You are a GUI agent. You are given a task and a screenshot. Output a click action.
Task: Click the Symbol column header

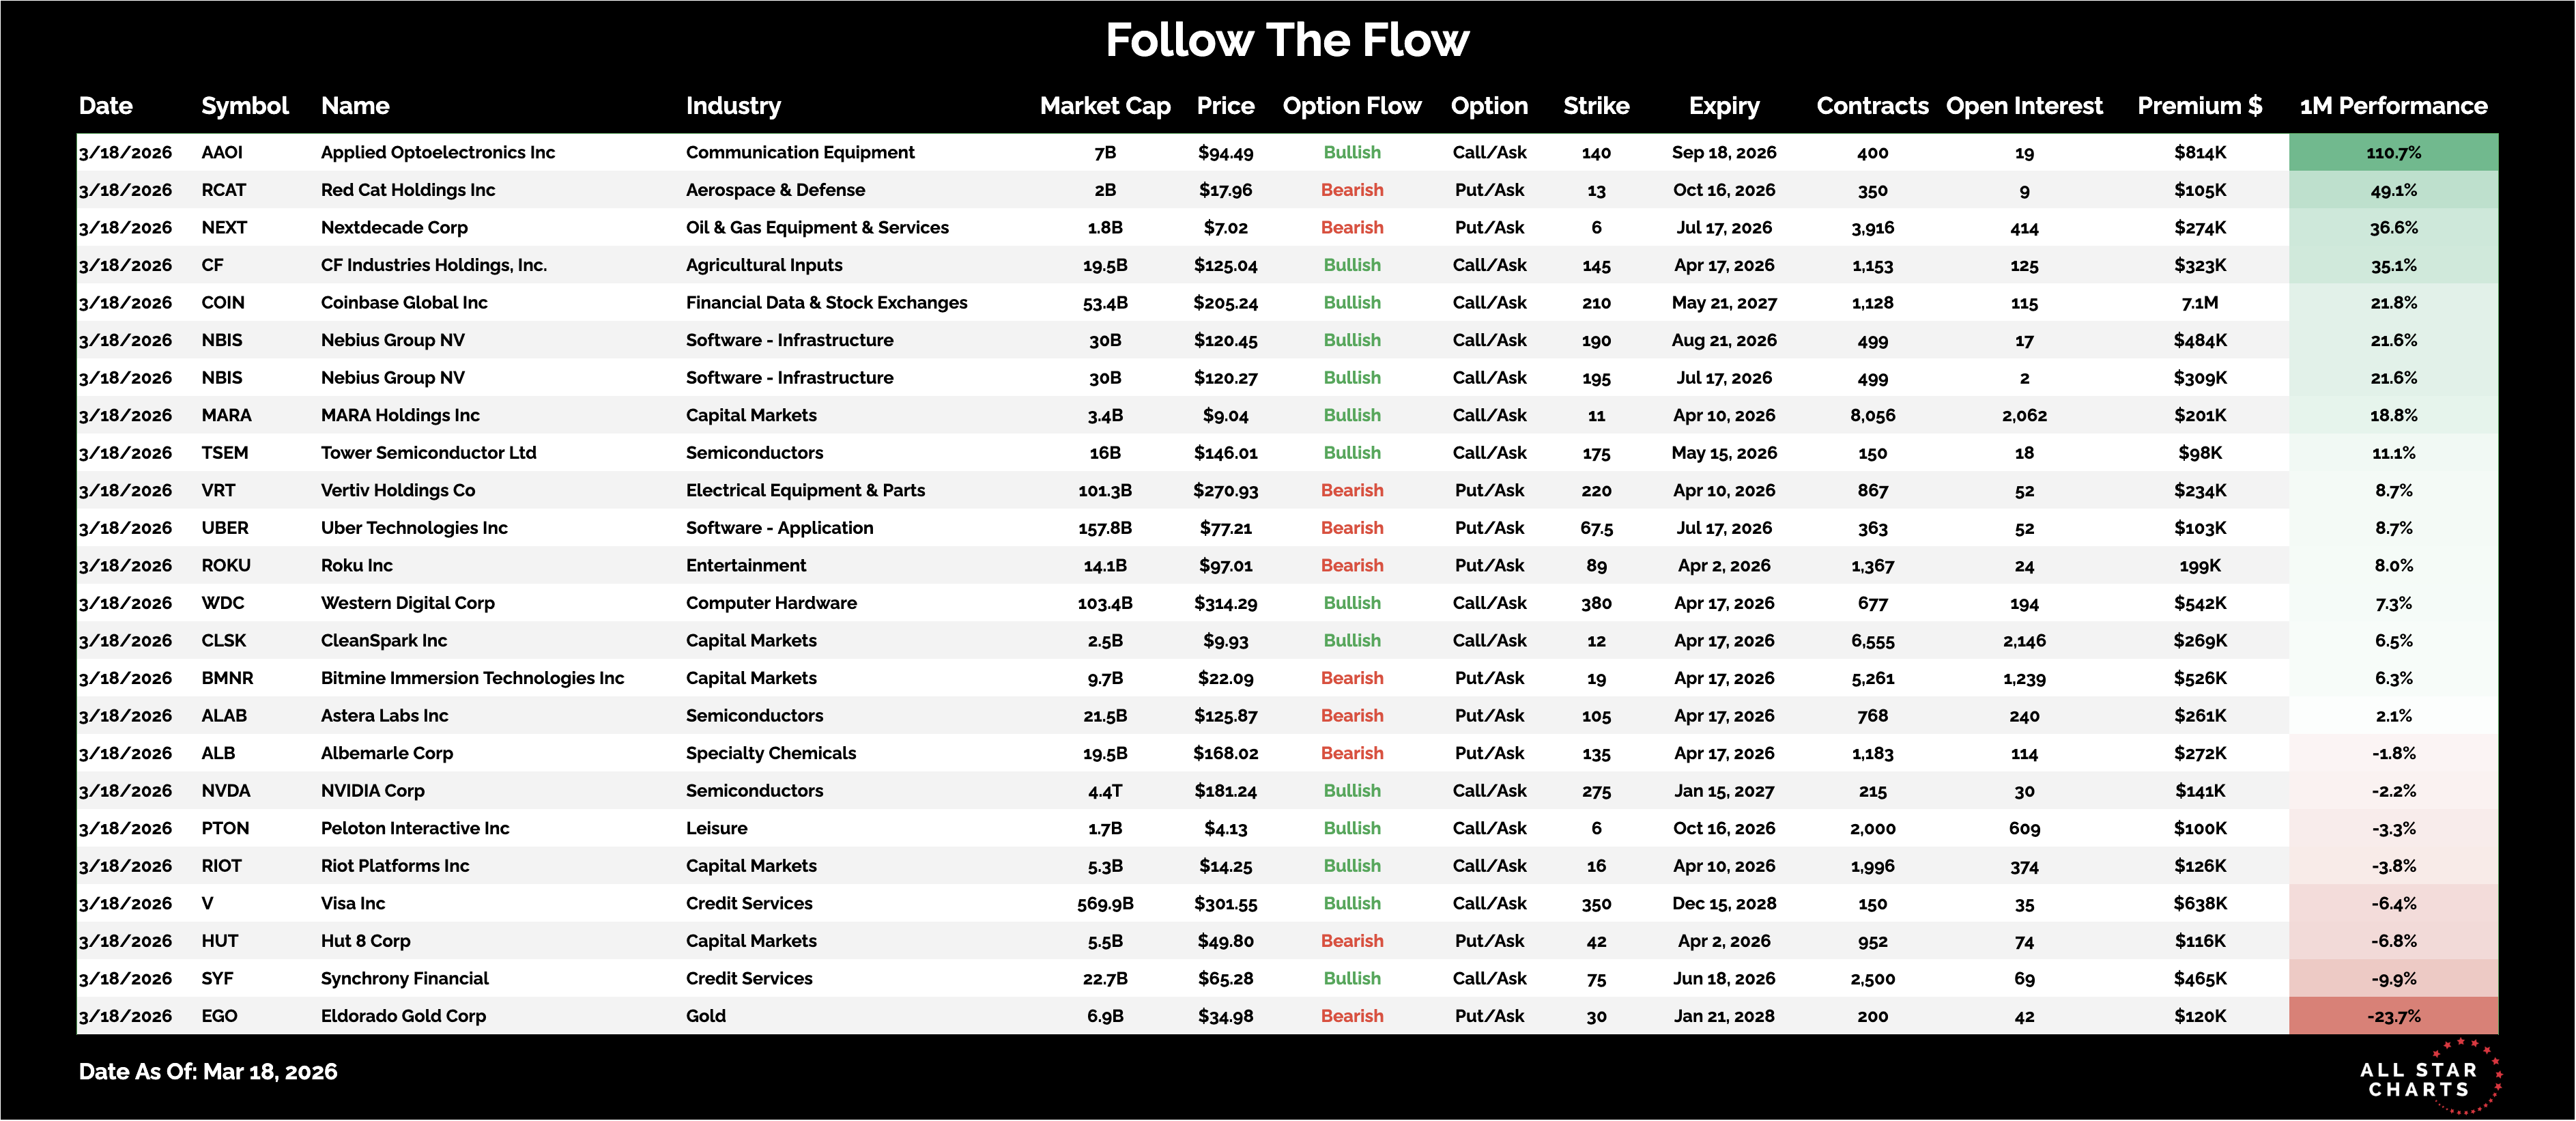pos(244,106)
